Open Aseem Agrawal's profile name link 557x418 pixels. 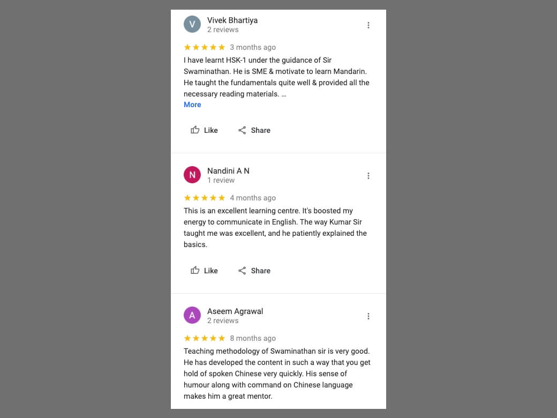pyautogui.click(x=235, y=311)
